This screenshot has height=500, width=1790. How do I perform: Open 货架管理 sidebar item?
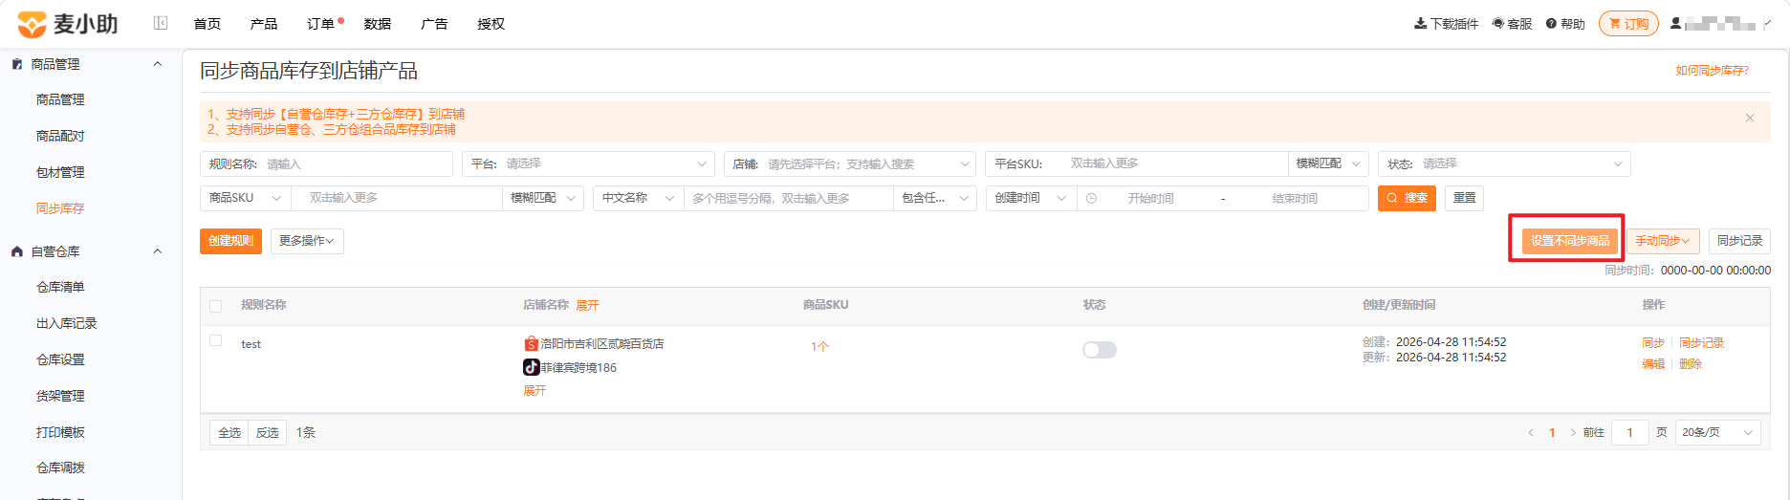click(x=60, y=396)
